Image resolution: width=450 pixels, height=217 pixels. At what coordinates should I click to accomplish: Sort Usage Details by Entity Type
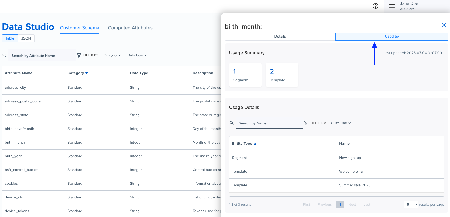tap(255, 144)
